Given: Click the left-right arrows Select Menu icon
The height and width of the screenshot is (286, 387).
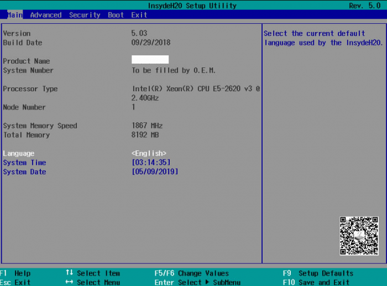Looking at the screenshot, I should pyautogui.click(x=69, y=282).
